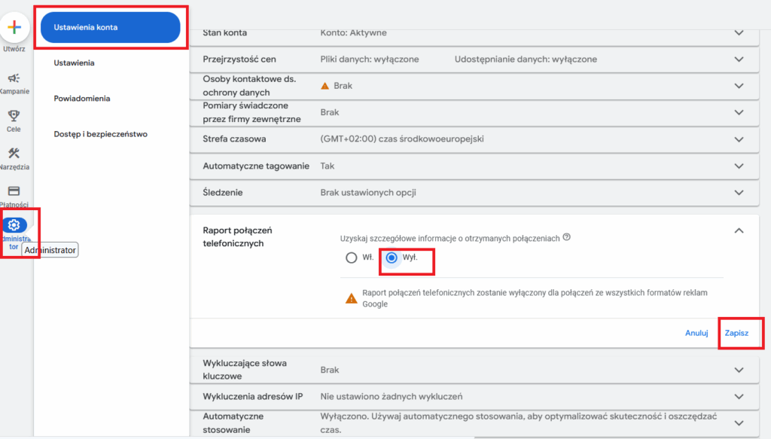Open Powiadomienia menu item

tap(82, 99)
